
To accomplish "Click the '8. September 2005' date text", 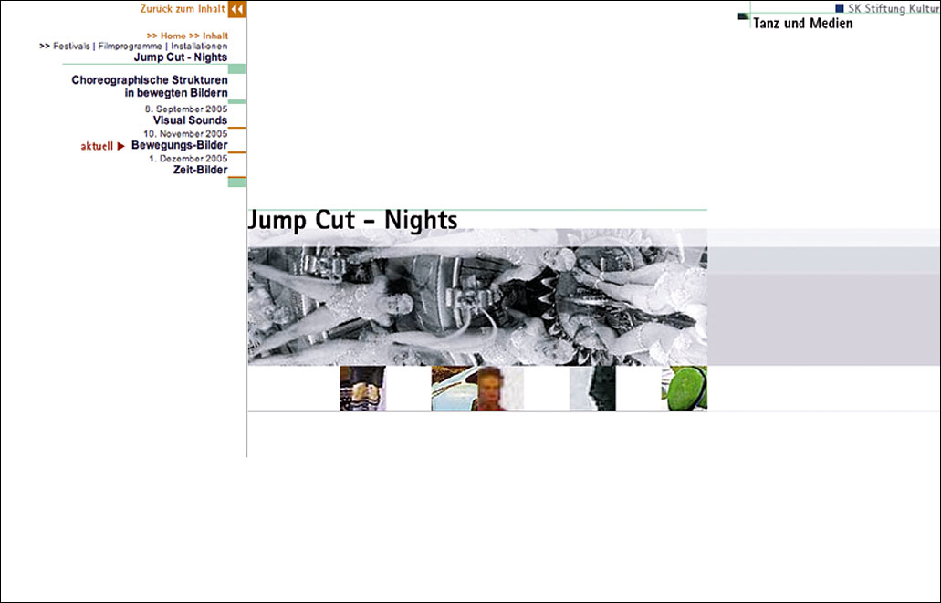I will (x=186, y=109).
